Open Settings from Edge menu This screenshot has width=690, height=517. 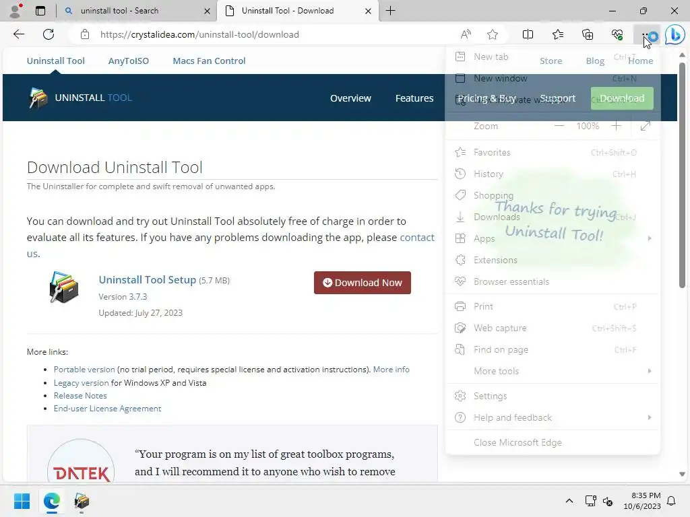553,396
